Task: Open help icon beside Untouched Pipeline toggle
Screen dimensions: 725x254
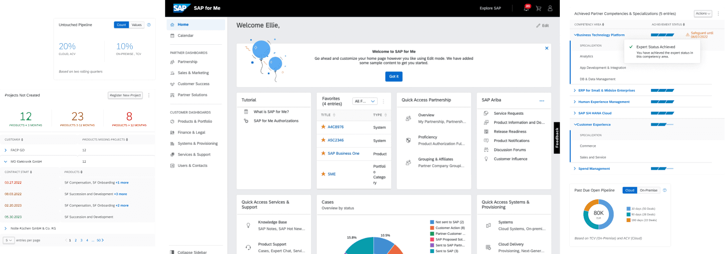Action: [149, 25]
